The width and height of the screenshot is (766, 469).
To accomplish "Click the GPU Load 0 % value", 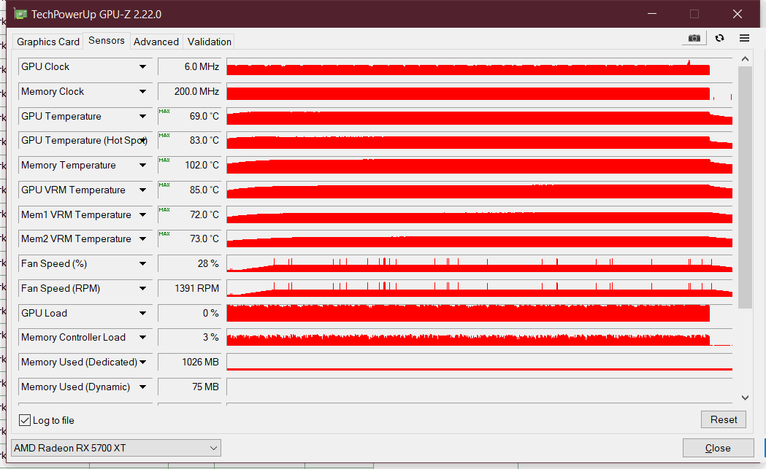I will pyautogui.click(x=190, y=314).
